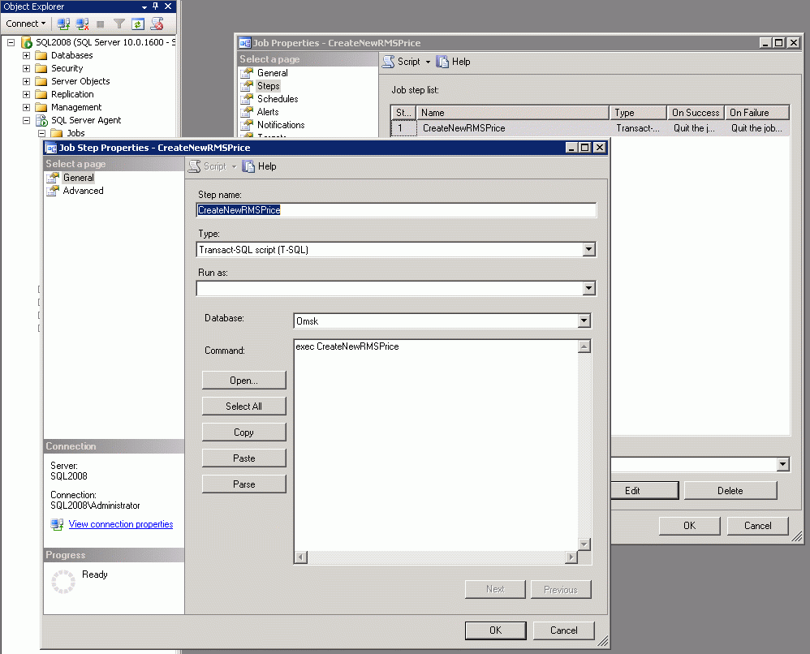Click Delete button in Job Properties
Image resolution: width=810 pixels, height=654 pixels.
[x=730, y=491]
